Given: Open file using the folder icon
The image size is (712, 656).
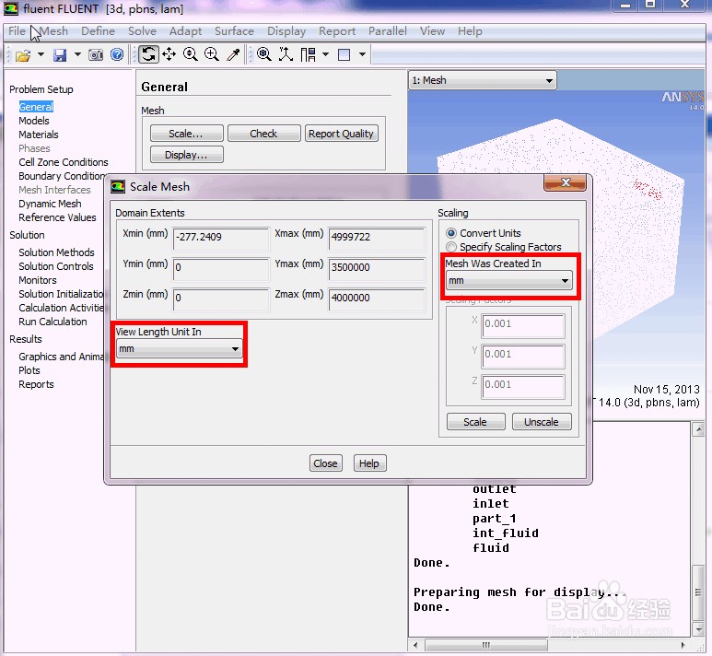Looking at the screenshot, I should pyautogui.click(x=23, y=55).
